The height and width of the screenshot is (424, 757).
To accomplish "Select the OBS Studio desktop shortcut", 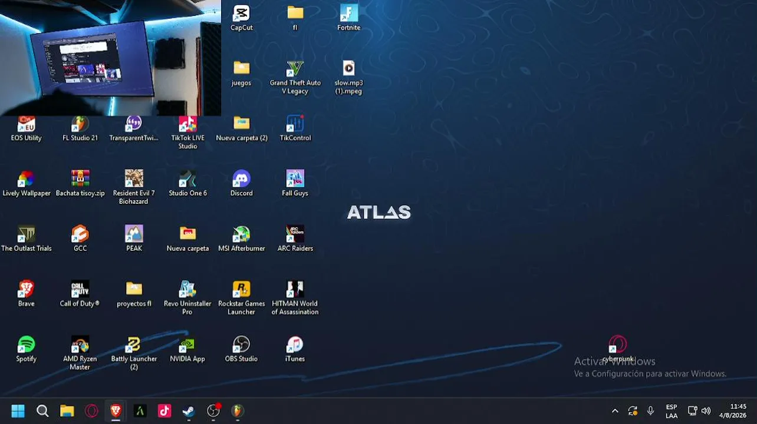I will tap(241, 350).
